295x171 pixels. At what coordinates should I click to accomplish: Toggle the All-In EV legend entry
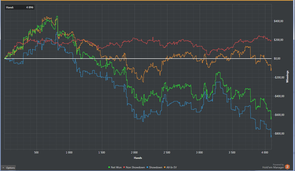(x=170, y=167)
